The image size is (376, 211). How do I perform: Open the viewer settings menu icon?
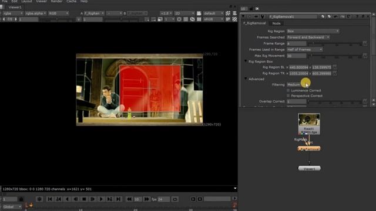[x=234, y=13]
